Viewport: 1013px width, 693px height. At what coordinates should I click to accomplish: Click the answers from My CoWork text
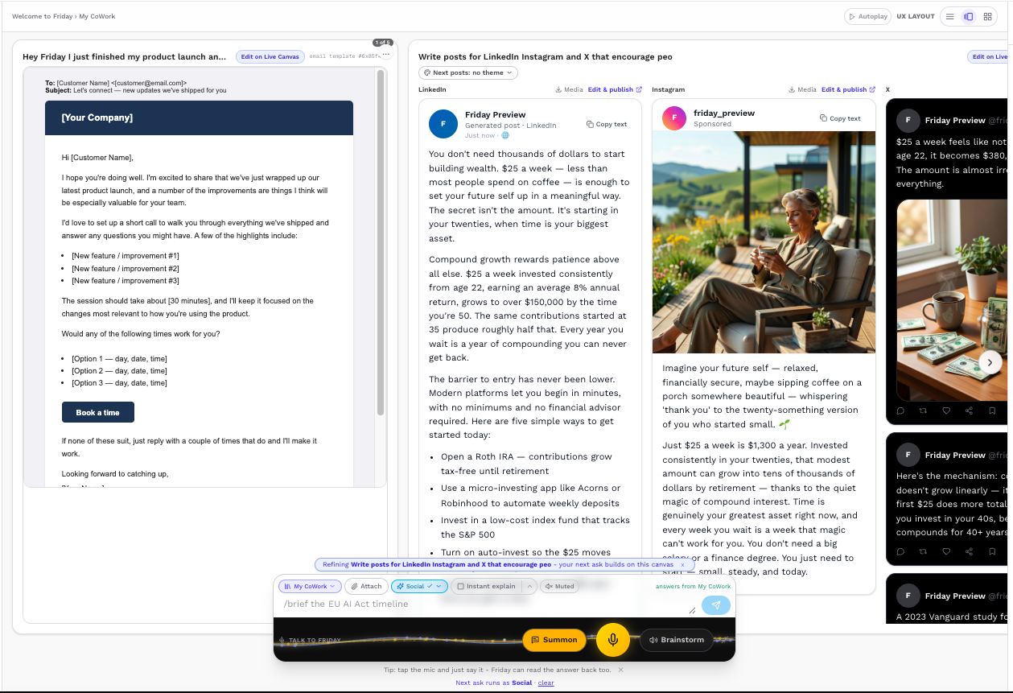[x=694, y=587]
